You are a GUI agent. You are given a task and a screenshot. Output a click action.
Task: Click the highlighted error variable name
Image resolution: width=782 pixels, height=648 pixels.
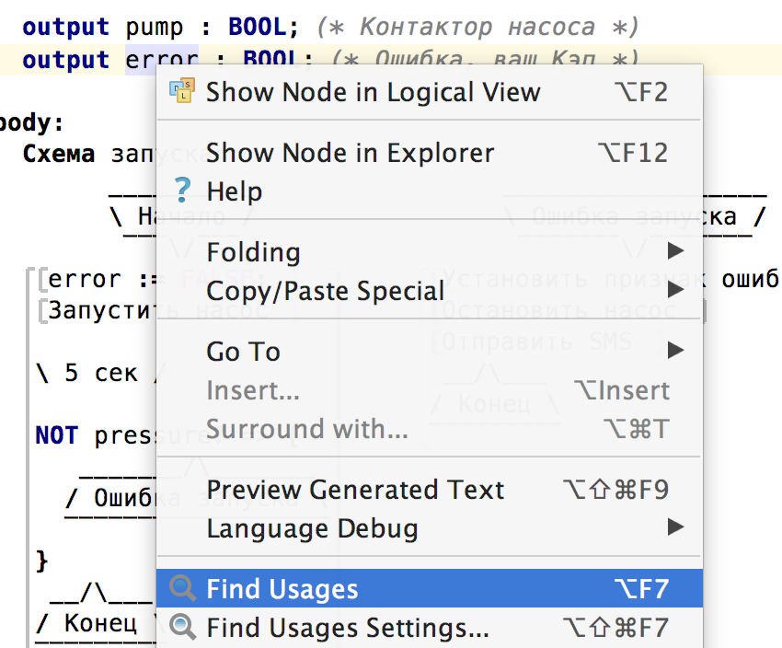click(161, 61)
